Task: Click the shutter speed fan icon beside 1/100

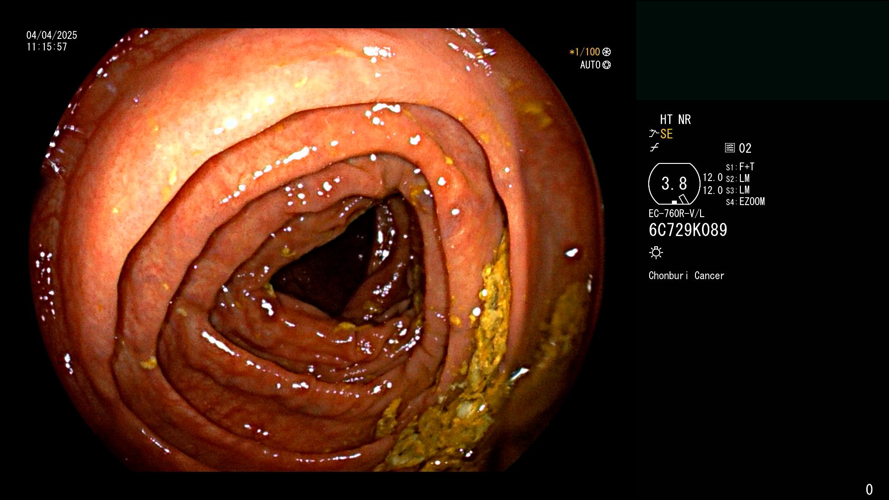Action: coord(607,52)
